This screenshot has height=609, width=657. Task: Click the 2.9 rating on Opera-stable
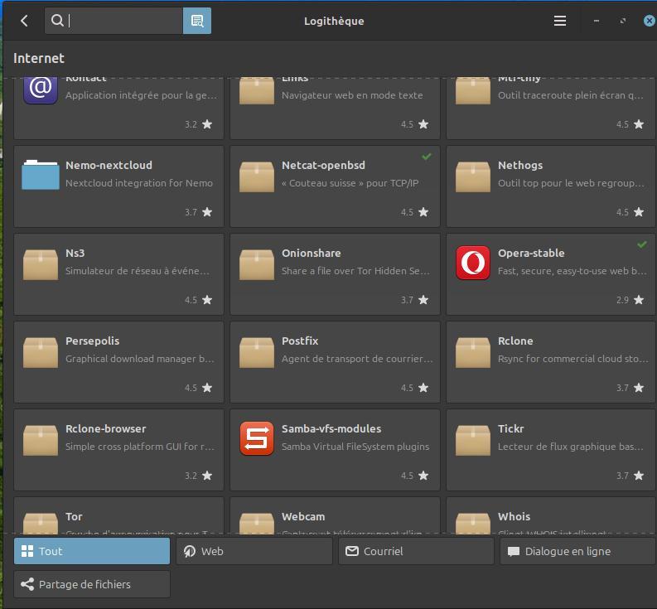point(622,300)
